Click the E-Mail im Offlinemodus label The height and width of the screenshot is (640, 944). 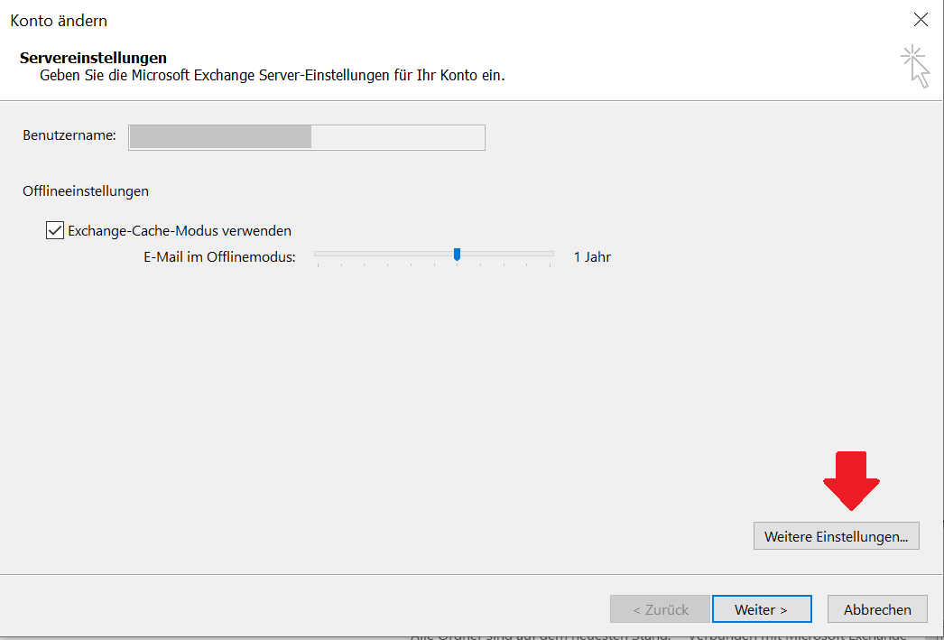[x=219, y=257]
